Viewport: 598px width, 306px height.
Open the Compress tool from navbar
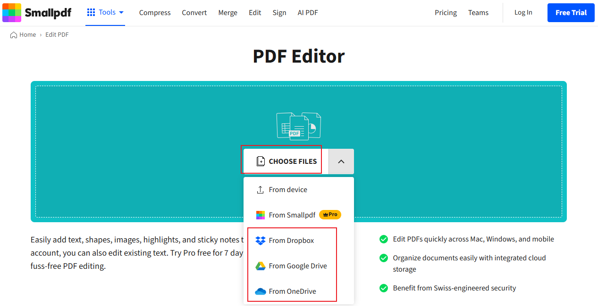tap(155, 12)
